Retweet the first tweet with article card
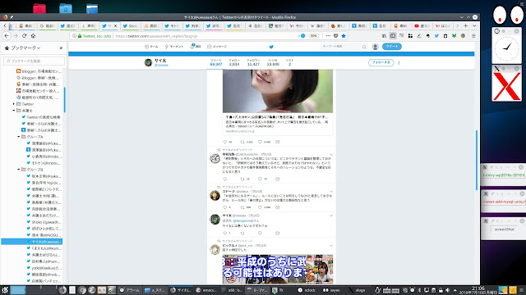The height and width of the screenshot is (295, 526). pyautogui.click(x=242, y=142)
